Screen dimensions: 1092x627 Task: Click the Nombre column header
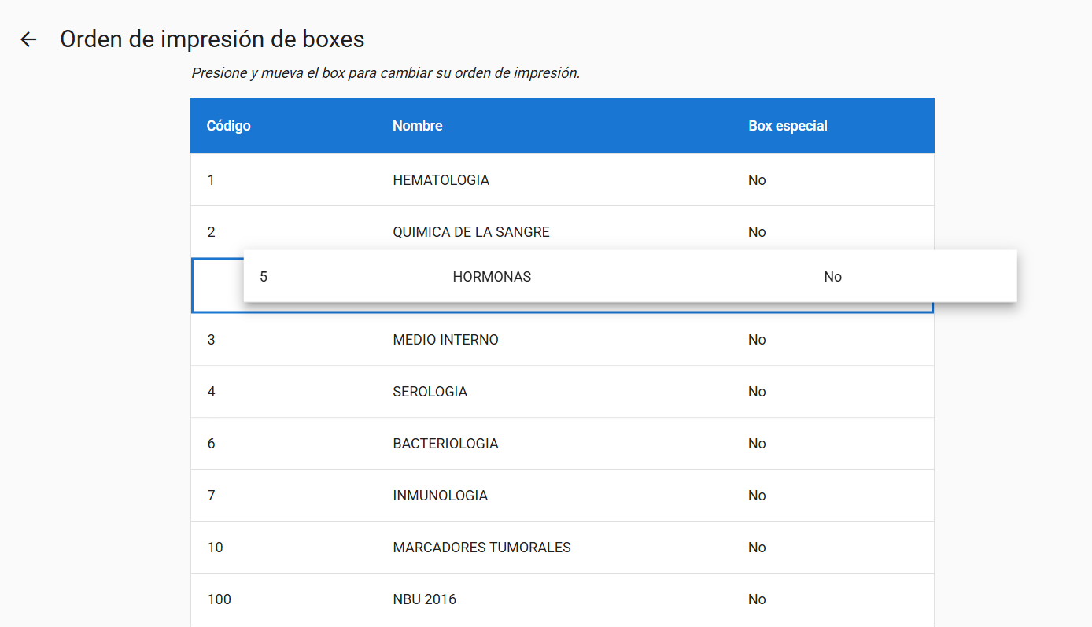click(417, 126)
